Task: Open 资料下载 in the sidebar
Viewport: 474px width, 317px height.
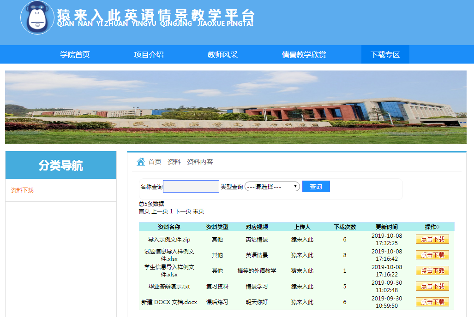Action: 22,190
